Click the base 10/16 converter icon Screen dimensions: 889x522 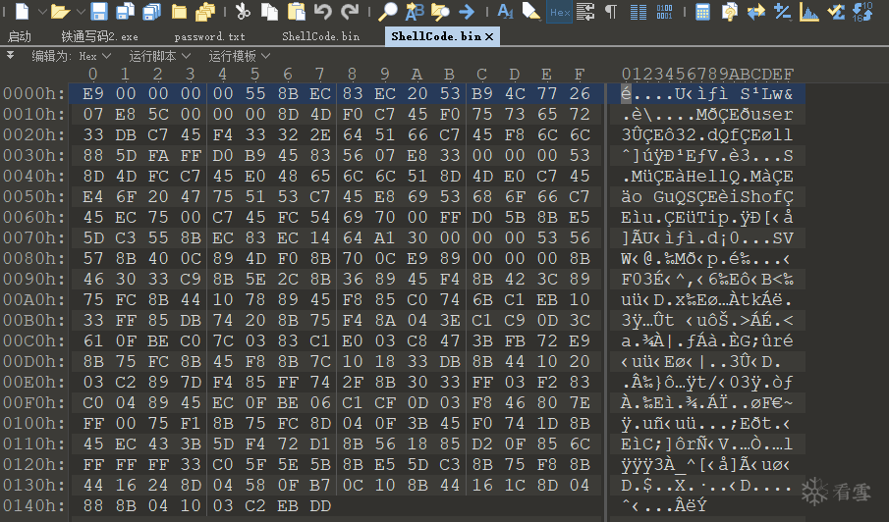(x=862, y=12)
